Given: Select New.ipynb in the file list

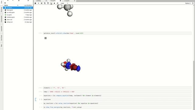Looking at the screenshot, I should 18,10.
